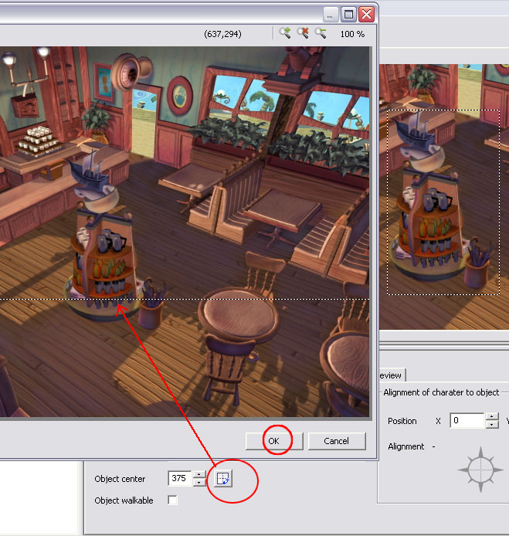Close the object center dialog window

366,15
